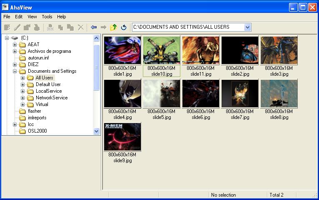
Task: Expand the Archivos de programa node
Action: 15,51
